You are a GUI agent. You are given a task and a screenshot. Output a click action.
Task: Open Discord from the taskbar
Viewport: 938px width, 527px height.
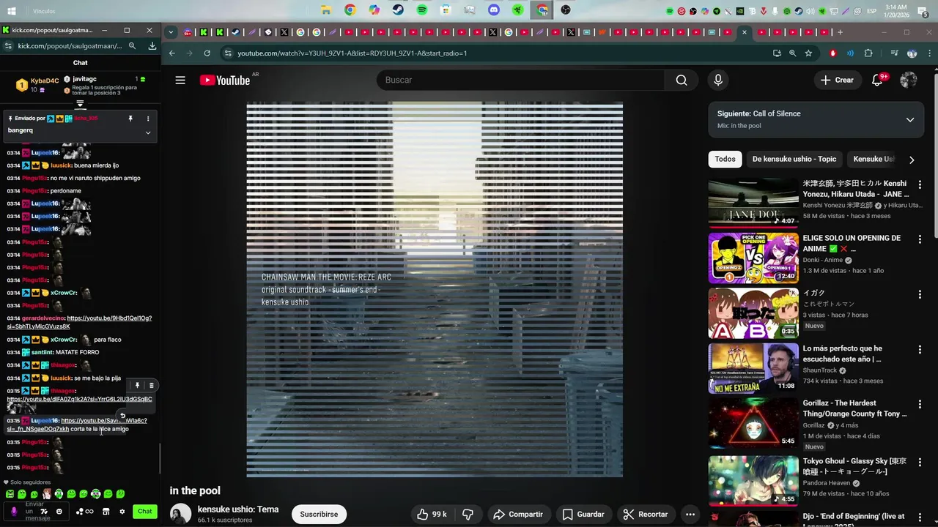494,10
